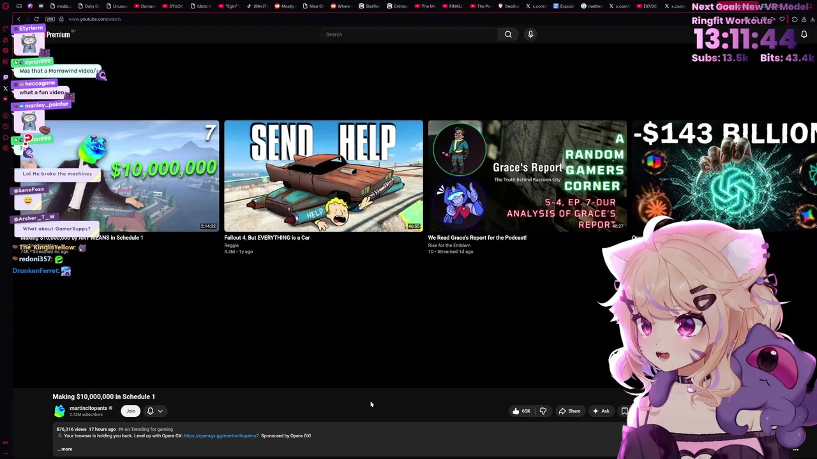The width and height of the screenshot is (817, 459).
Task: Click 'We Read Grace's Report for the Podcast!' title
Action: 477,238
